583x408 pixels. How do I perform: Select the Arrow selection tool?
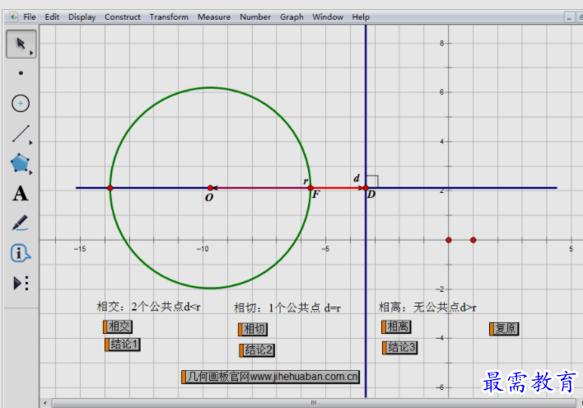(x=21, y=44)
